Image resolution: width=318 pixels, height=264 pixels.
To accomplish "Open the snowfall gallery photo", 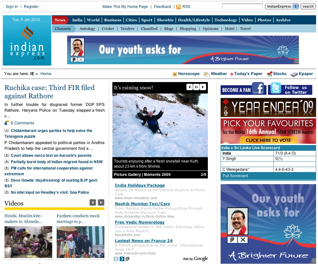I will [160, 125].
